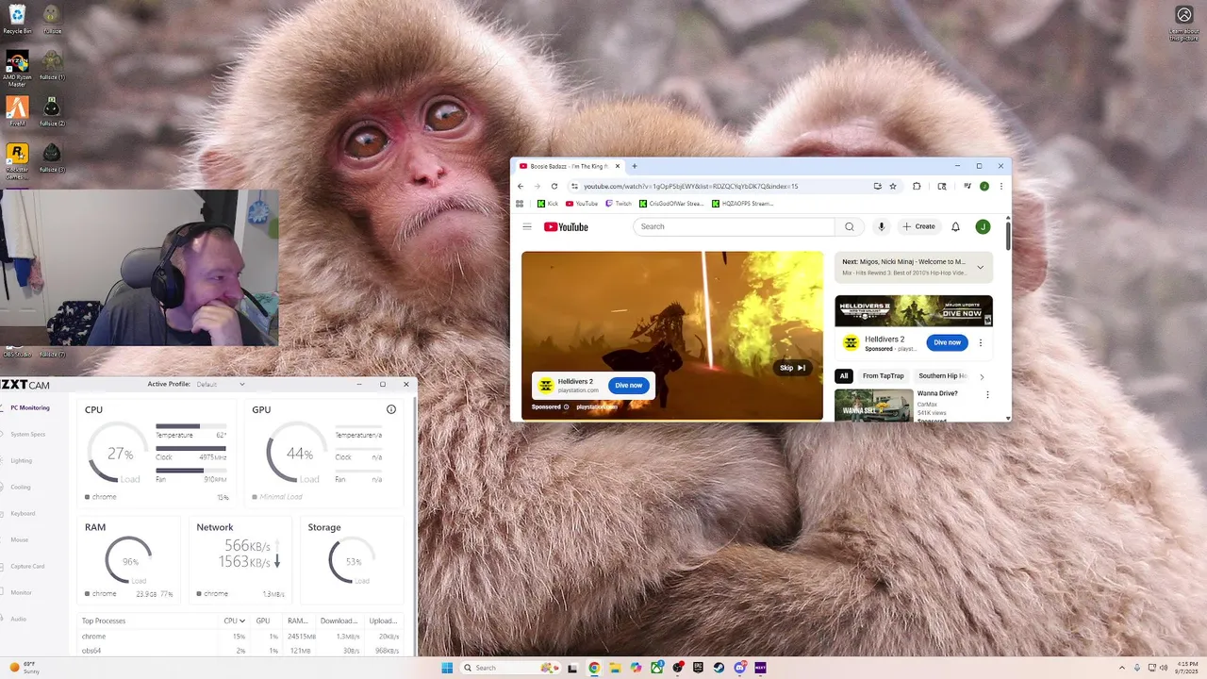Viewport: 1207px width, 679px height.
Task: Open Keyboard in the NZXT CAM sidebar
Action: point(21,513)
